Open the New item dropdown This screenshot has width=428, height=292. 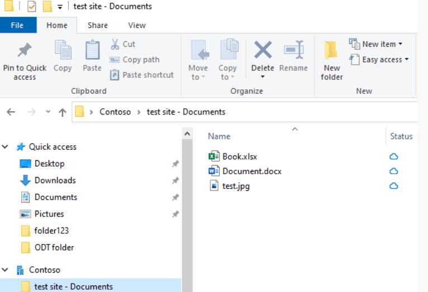[376, 44]
